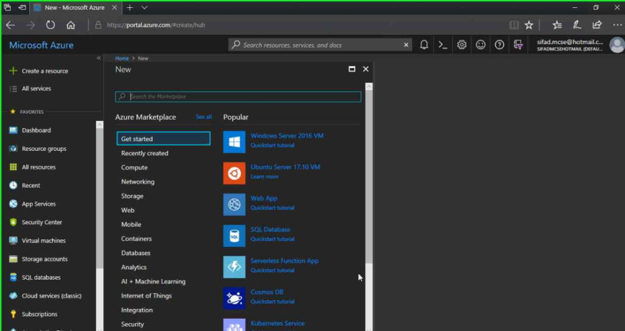This screenshot has height=331, width=625.
Task: Refresh the browser page
Action: (x=50, y=24)
